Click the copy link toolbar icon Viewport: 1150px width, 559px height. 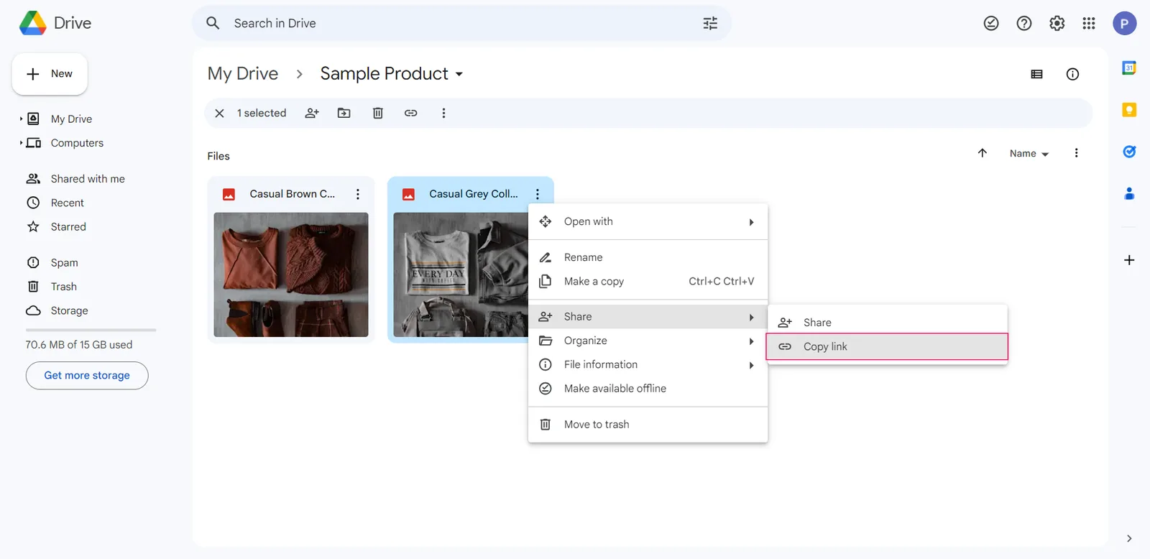point(411,114)
